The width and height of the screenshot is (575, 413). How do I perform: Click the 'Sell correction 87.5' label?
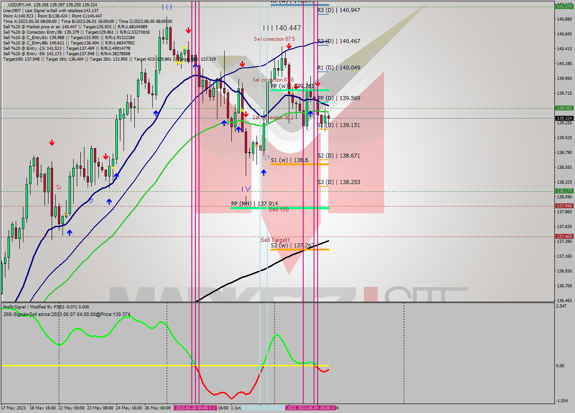[x=274, y=39]
